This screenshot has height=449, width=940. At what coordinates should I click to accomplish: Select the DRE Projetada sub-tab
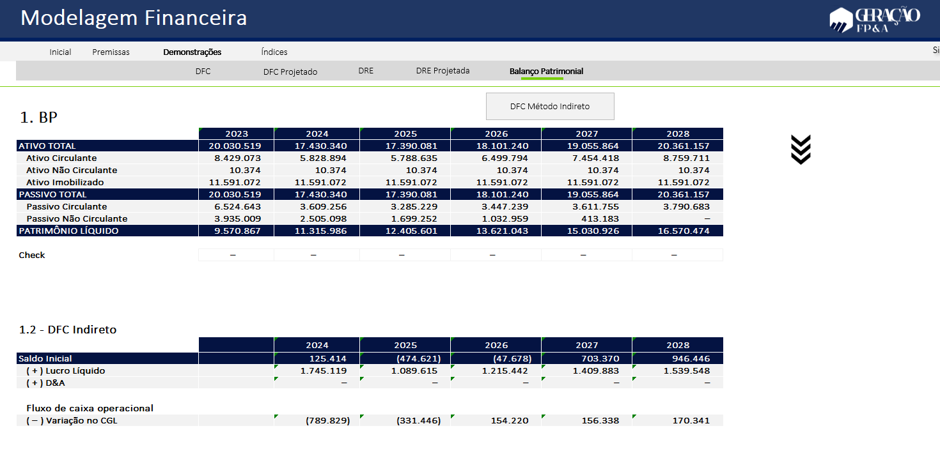443,71
